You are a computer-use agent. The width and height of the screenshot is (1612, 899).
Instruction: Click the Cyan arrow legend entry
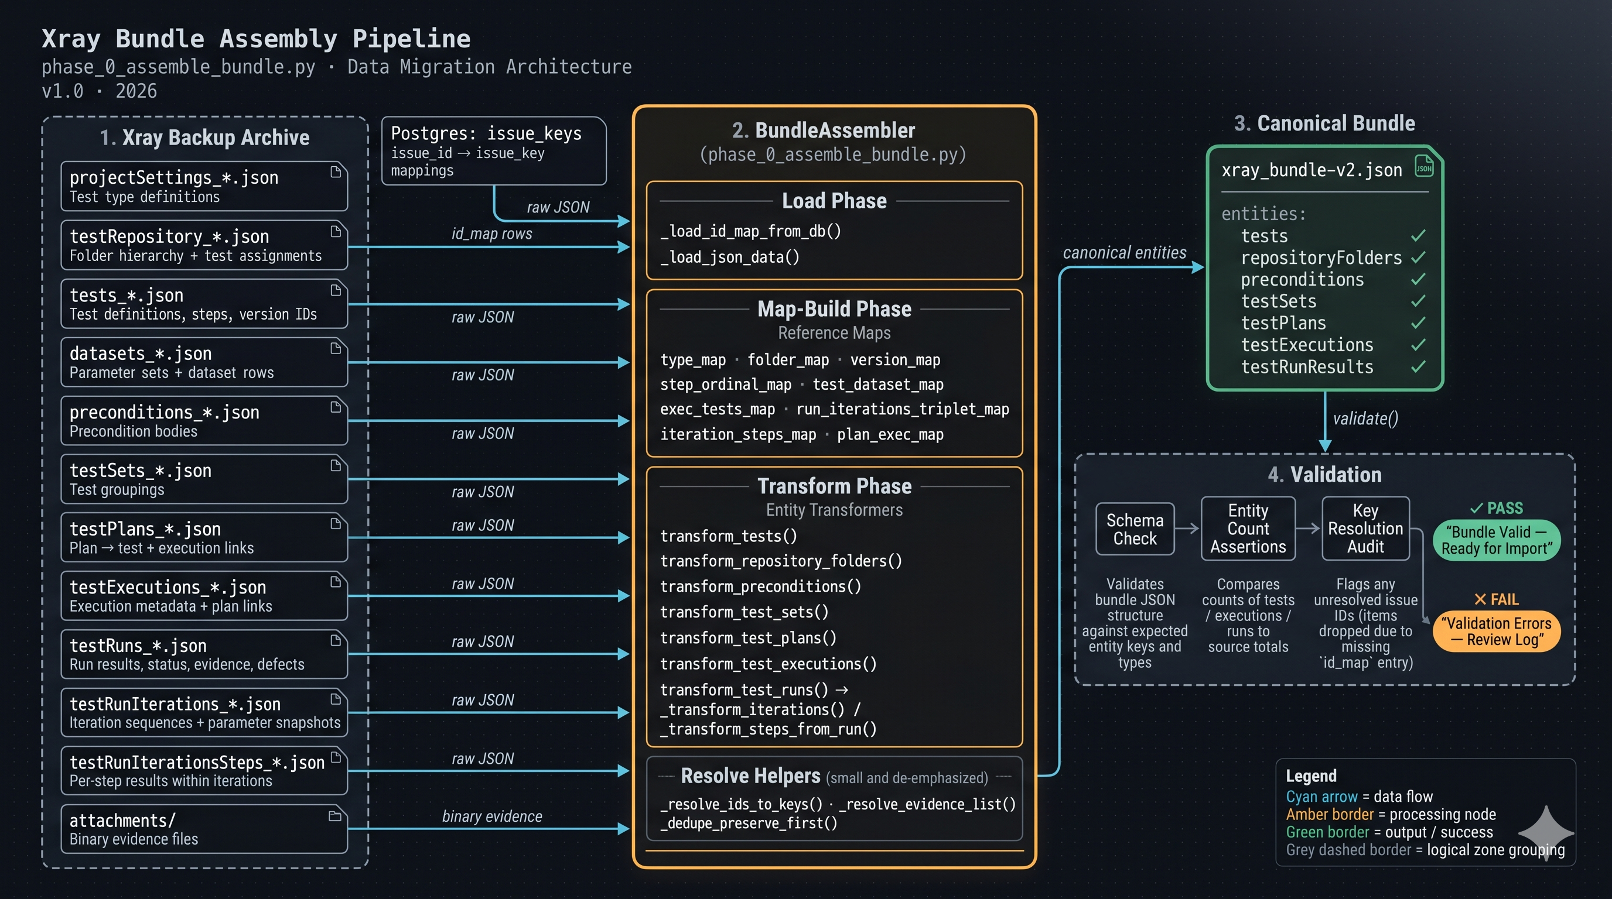pyautogui.click(x=1358, y=797)
